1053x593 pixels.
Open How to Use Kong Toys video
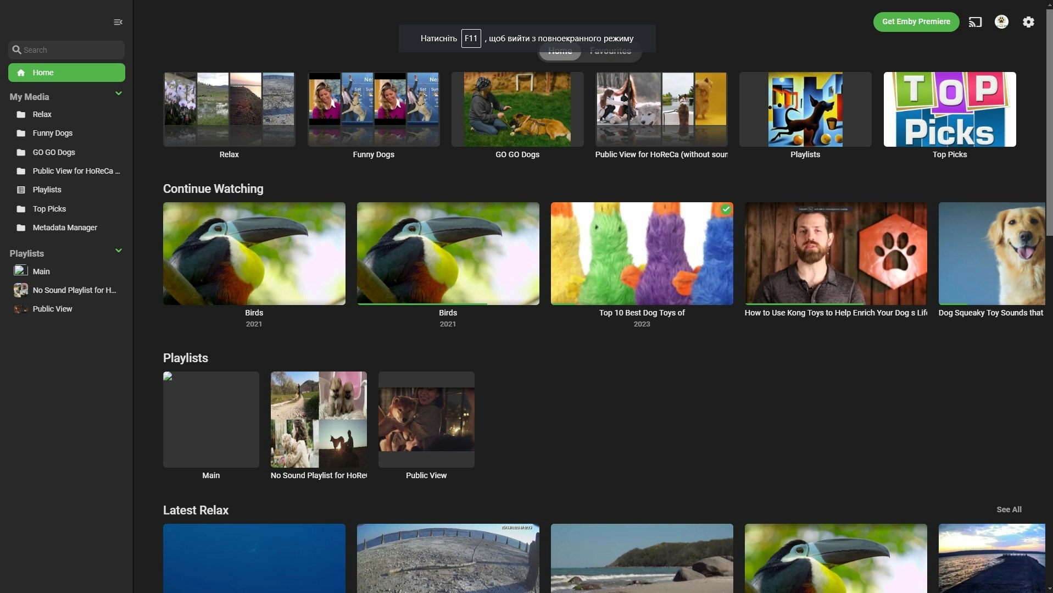(836, 253)
